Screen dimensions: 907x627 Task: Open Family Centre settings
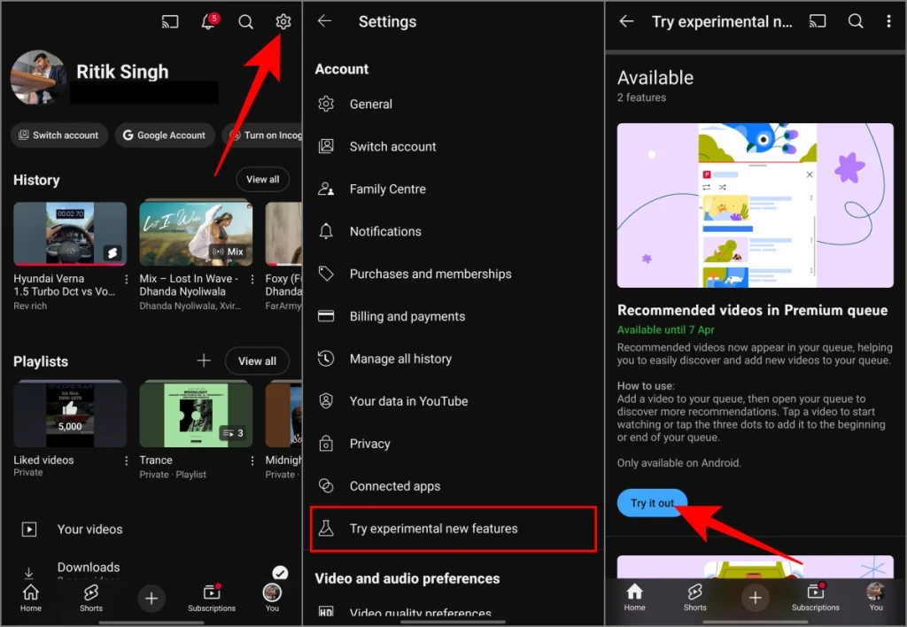[453, 190]
